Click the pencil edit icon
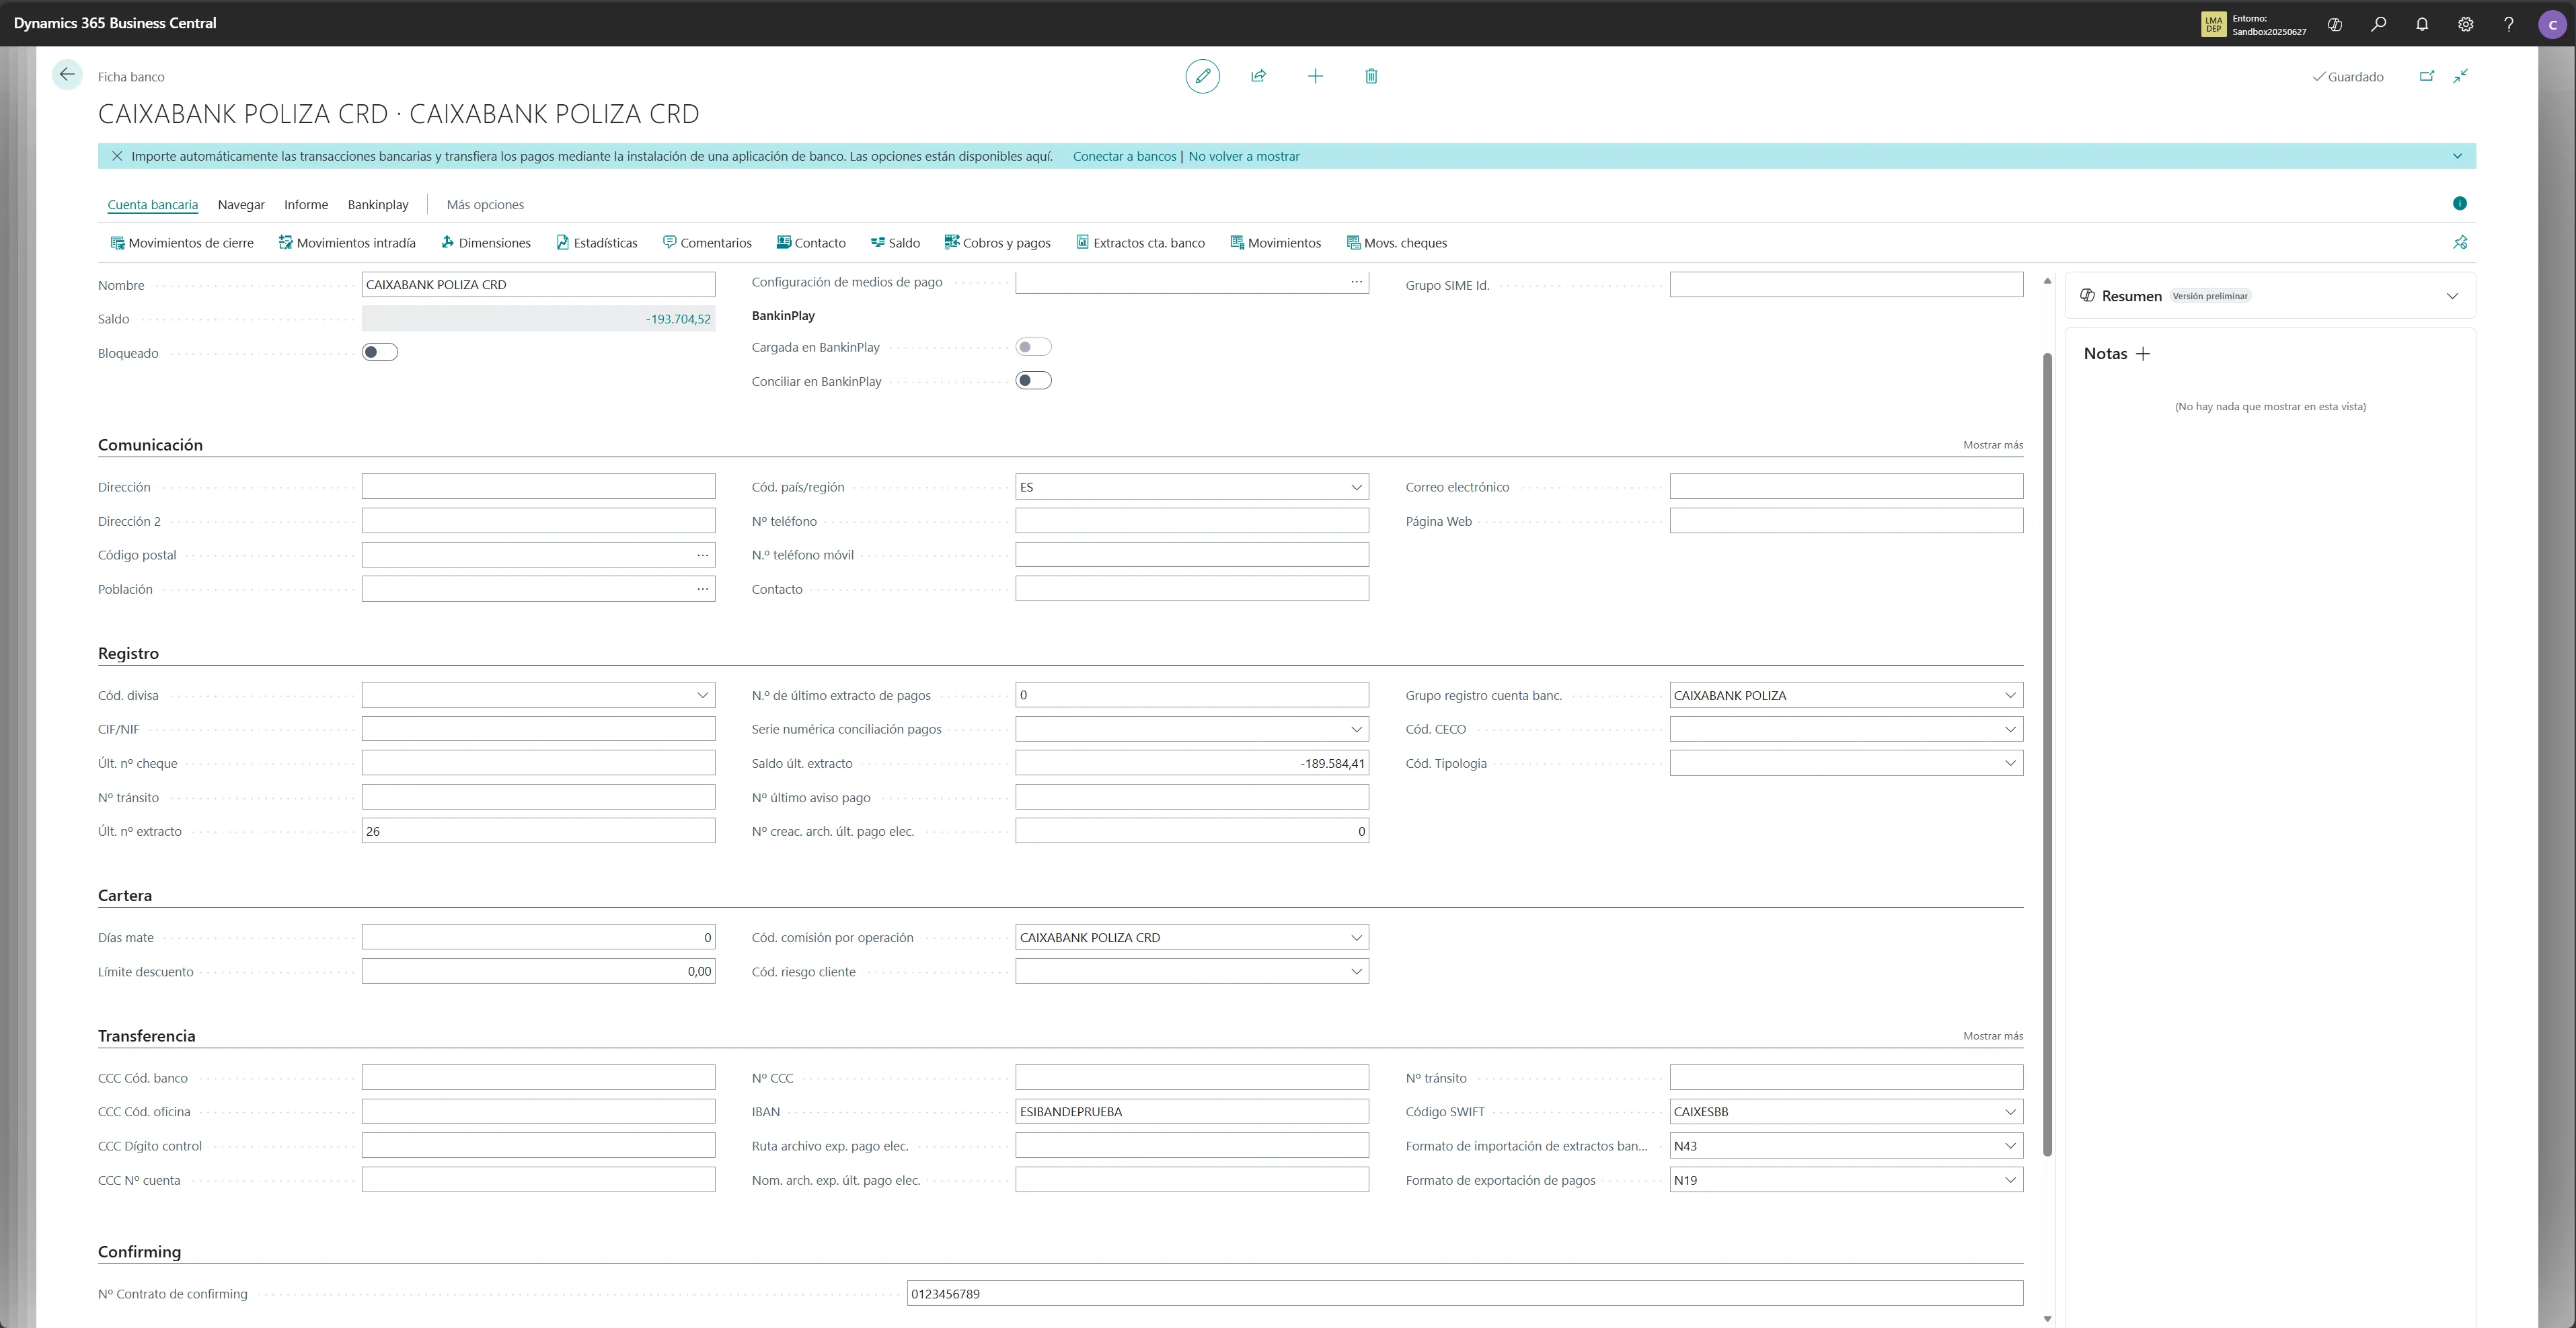This screenshot has width=2576, height=1328. [x=1202, y=76]
